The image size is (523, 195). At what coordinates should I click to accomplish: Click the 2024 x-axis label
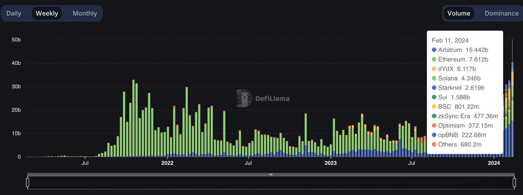[494, 163]
